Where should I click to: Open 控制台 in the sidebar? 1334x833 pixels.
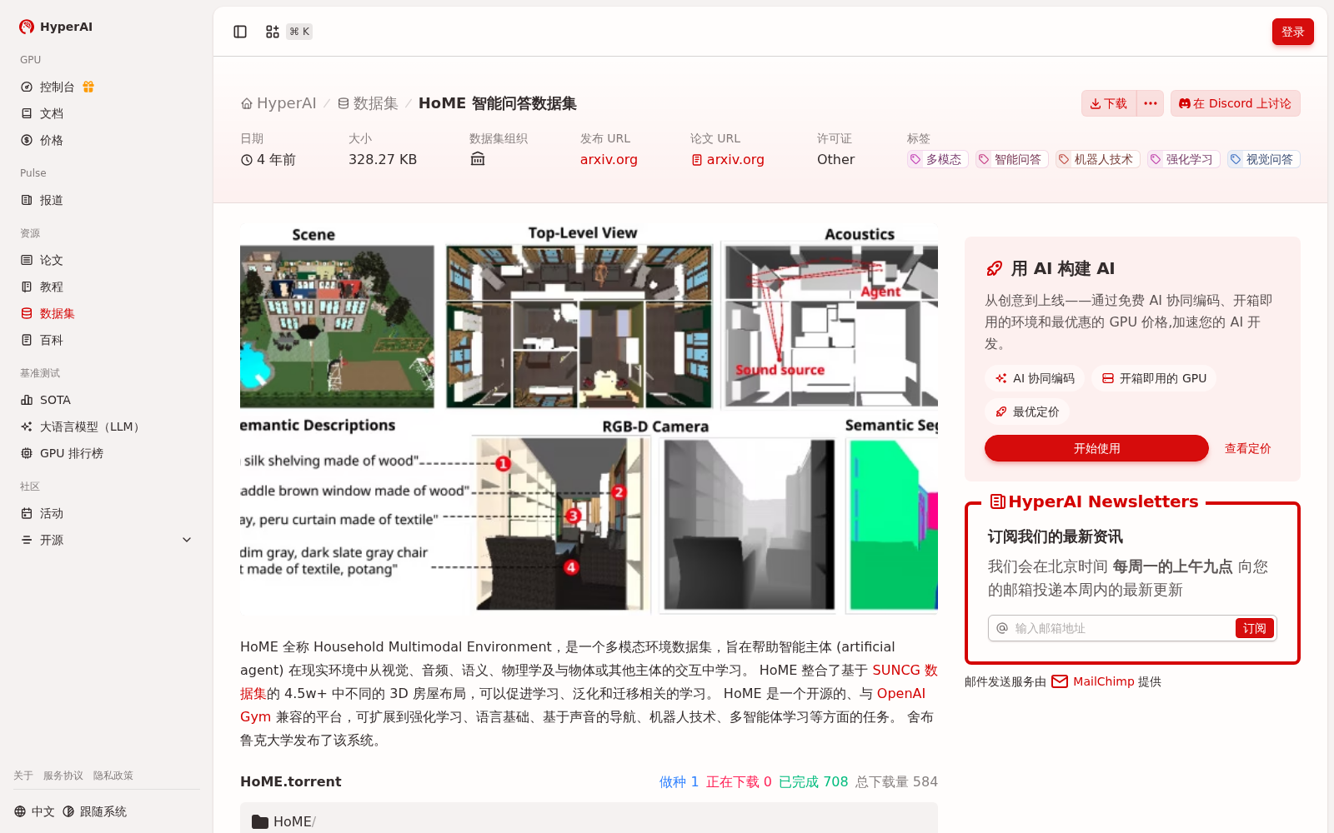point(58,87)
